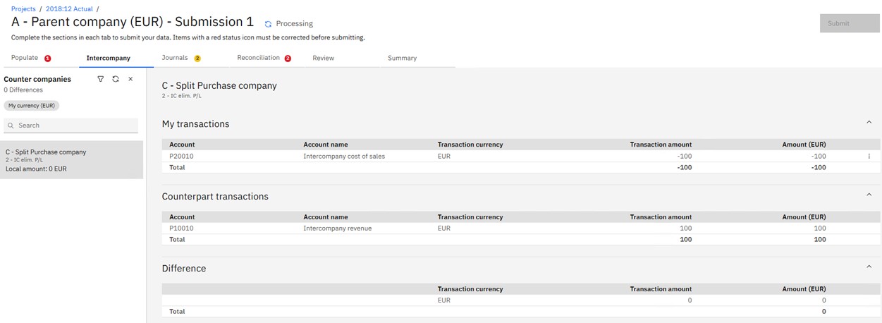
Task: Open overflow menu for P20010 row
Action: click(869, 156)
